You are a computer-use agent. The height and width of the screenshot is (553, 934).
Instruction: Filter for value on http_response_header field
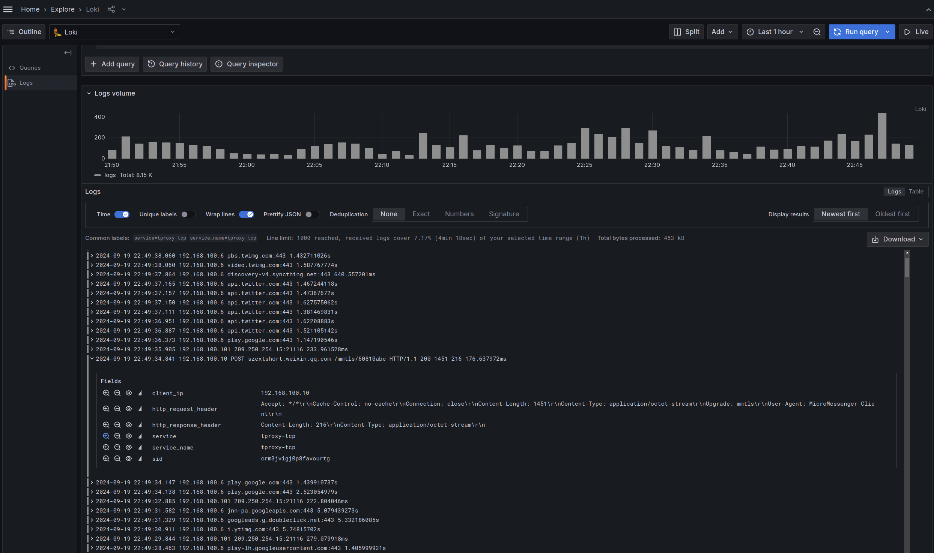106,425
